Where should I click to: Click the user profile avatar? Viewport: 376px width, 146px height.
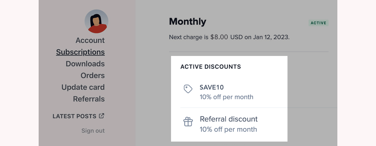pos(96,21)
